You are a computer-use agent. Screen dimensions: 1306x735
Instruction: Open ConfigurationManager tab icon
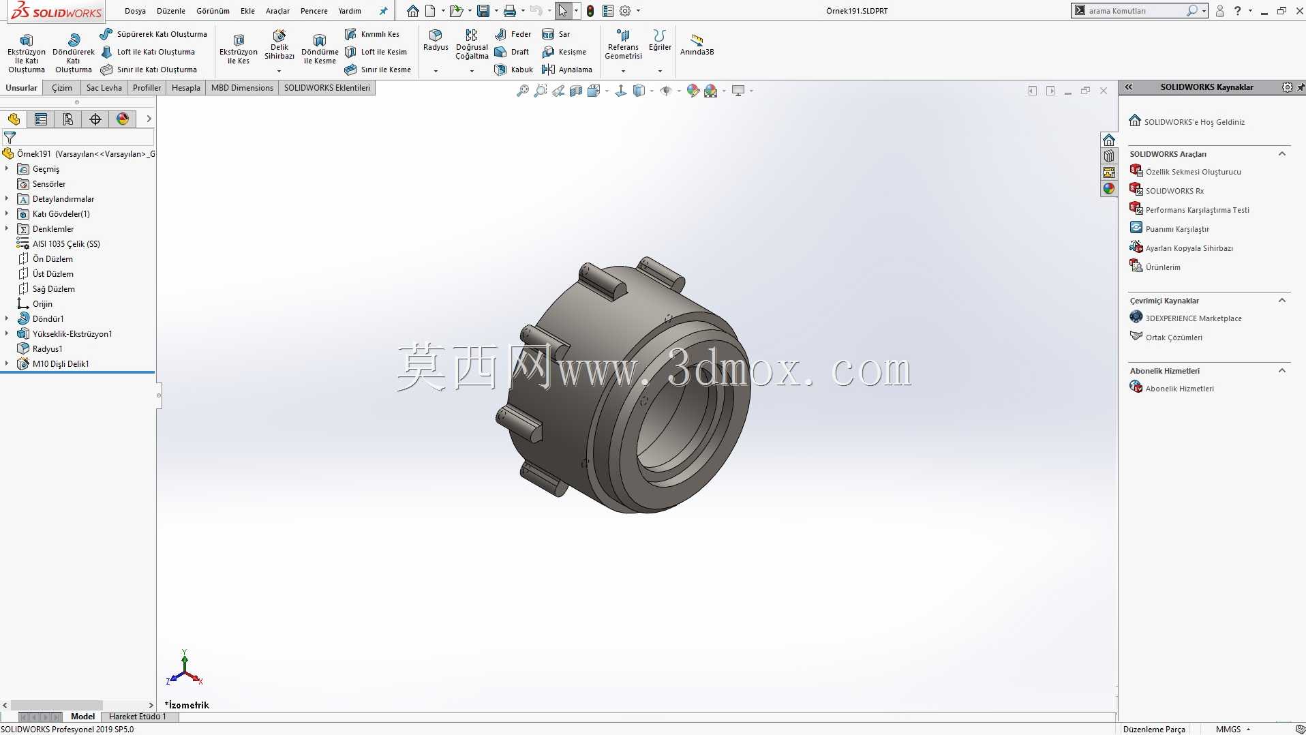click(x=68, y=119)
